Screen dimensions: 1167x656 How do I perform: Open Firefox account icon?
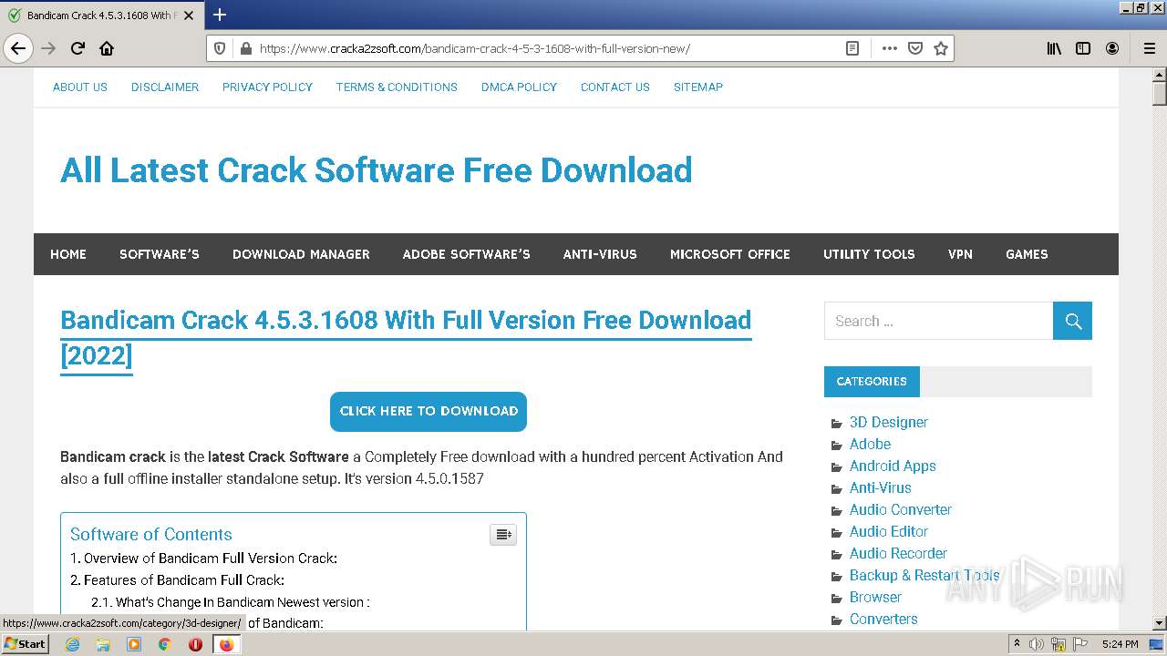1112,48
